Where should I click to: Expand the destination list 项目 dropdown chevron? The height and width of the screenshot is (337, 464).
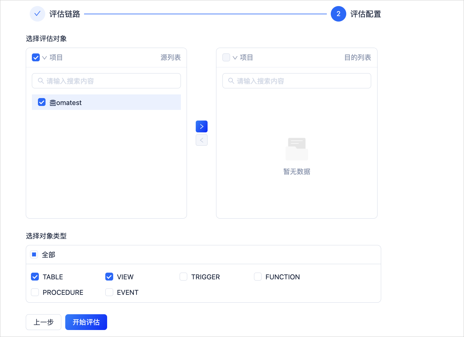coord(235,58)
